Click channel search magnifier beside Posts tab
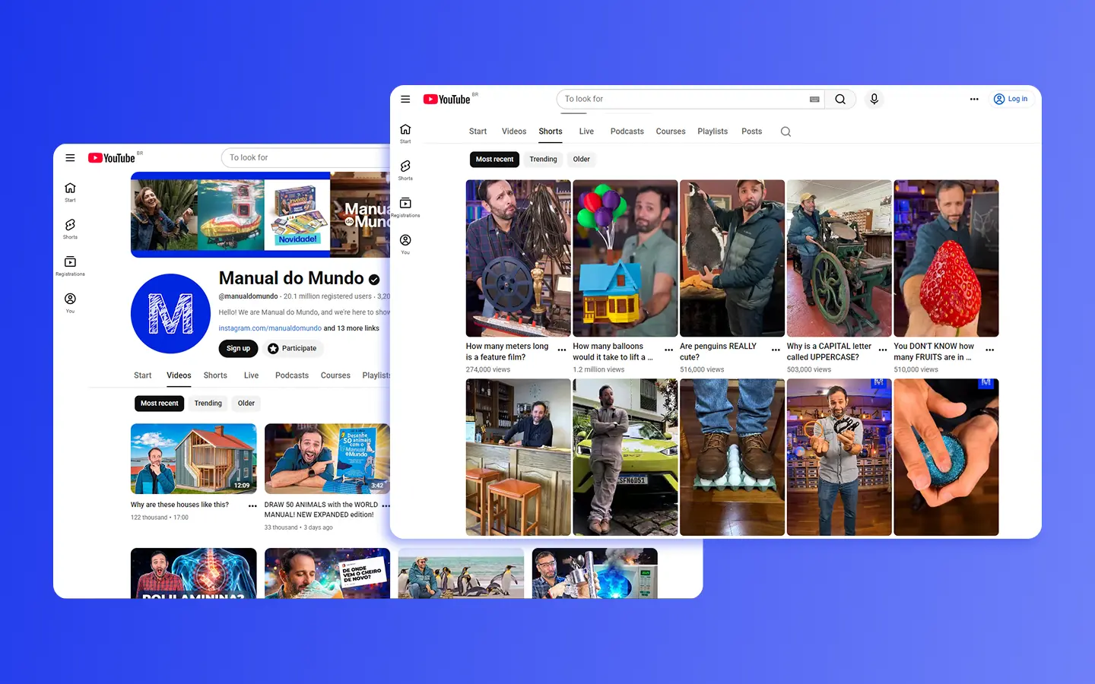 tap(786, 131)
